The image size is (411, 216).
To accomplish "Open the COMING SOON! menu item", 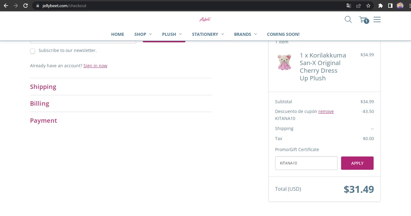I will pos(283,34).
